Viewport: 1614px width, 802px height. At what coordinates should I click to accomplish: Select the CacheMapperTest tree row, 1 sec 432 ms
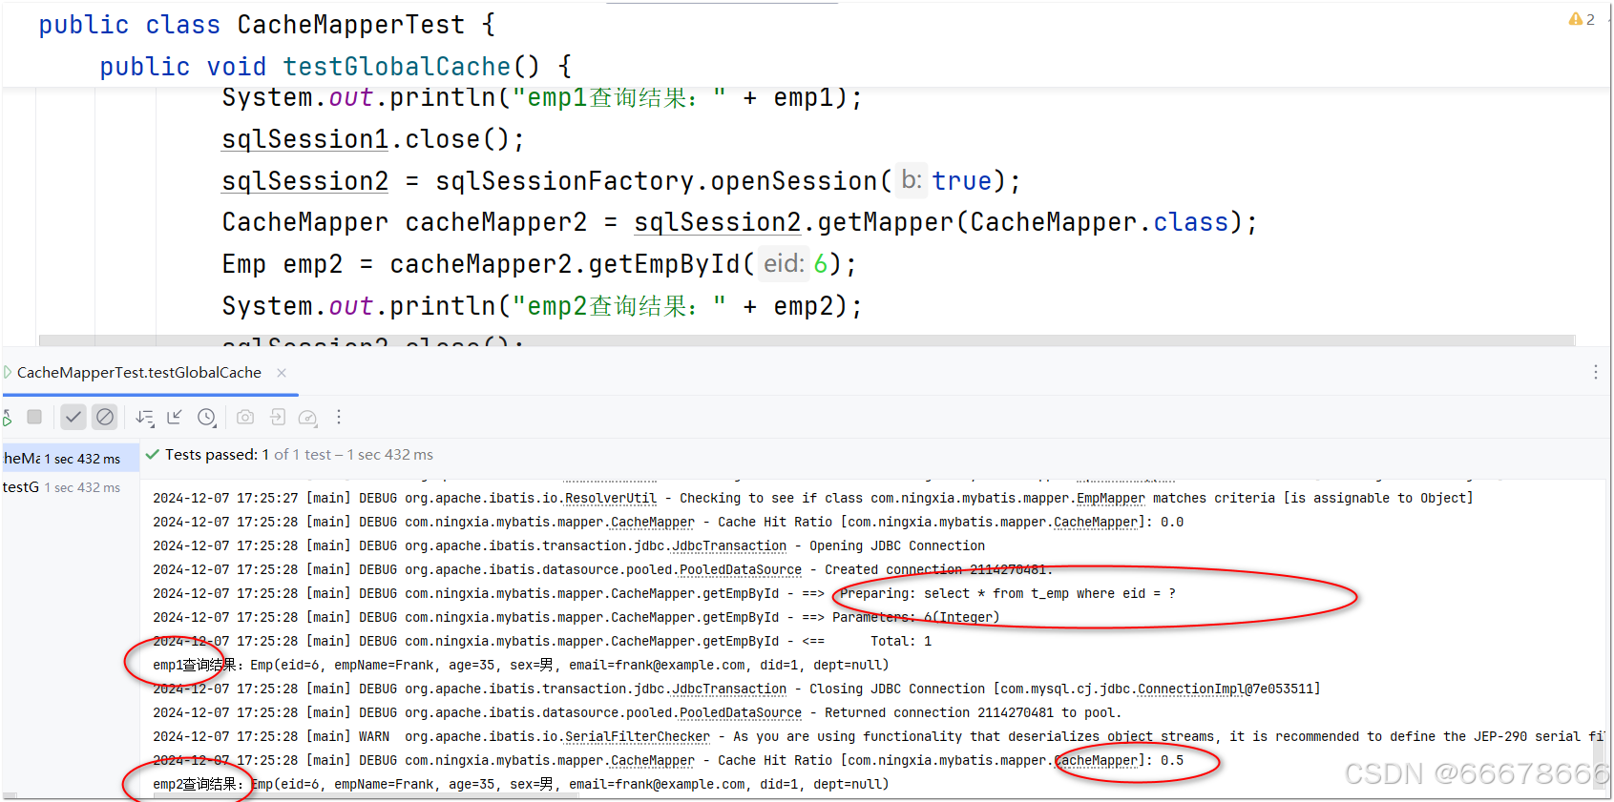(x=70, y=459)
